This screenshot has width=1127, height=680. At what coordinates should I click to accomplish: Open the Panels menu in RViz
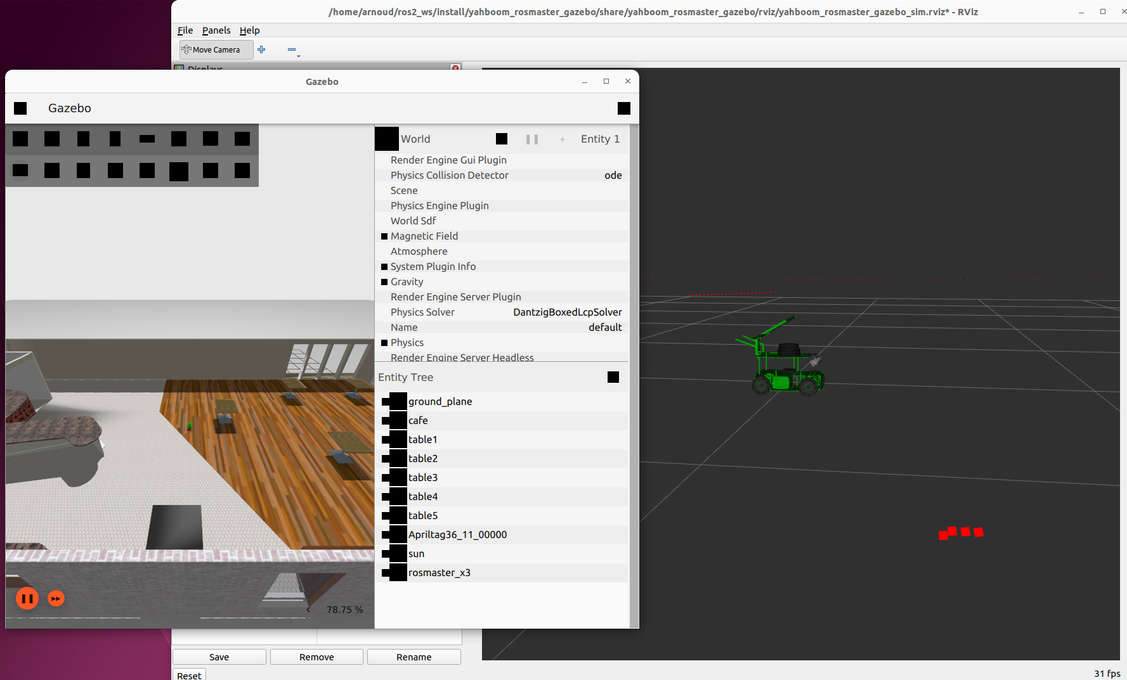tap(216, 30)
